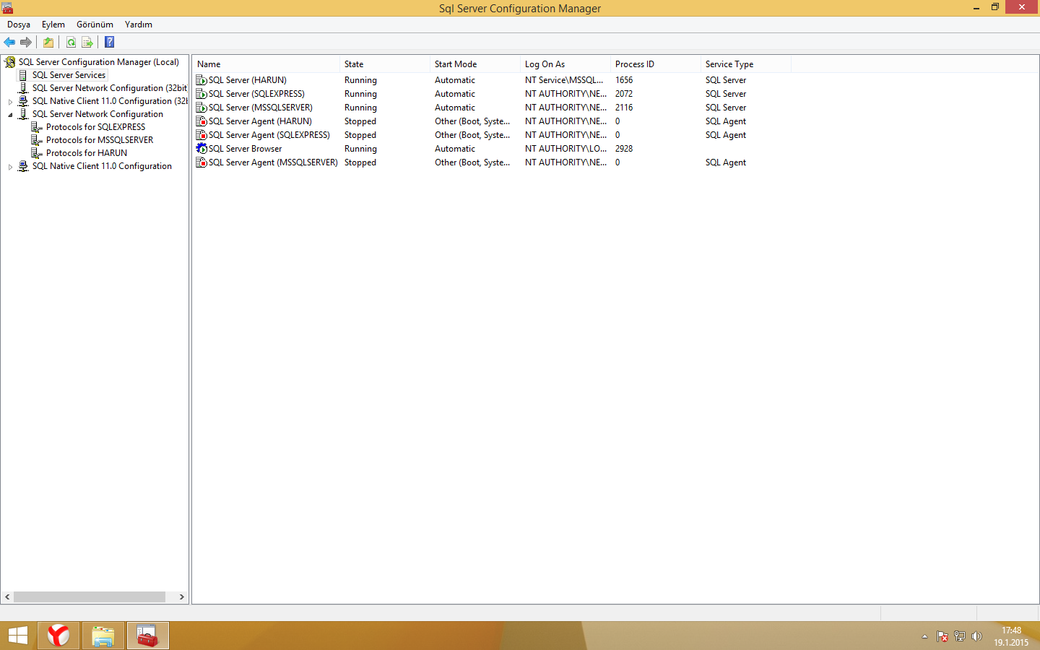The image size is (1040, 650).
Task: Open Yandex browser from the taskbar
Action: coord(58,636)
